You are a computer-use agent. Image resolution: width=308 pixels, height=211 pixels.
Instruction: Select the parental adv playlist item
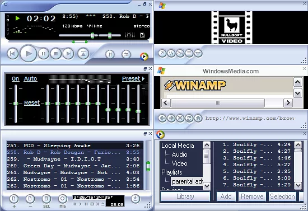pos(187,181)
